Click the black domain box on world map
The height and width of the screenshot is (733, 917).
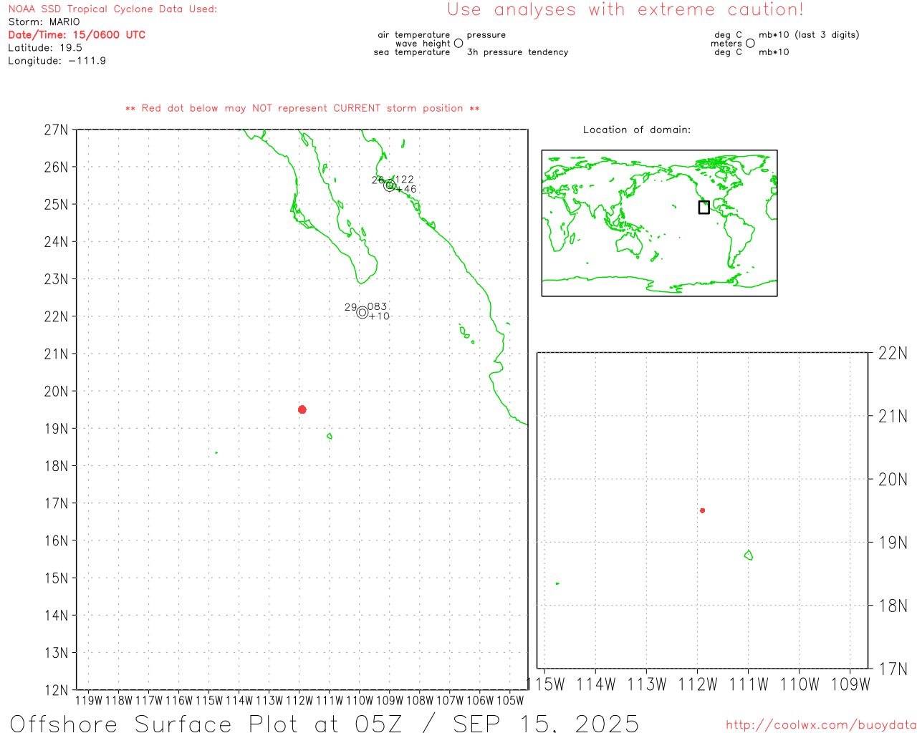pyautogui.click(x=704, y=207)
